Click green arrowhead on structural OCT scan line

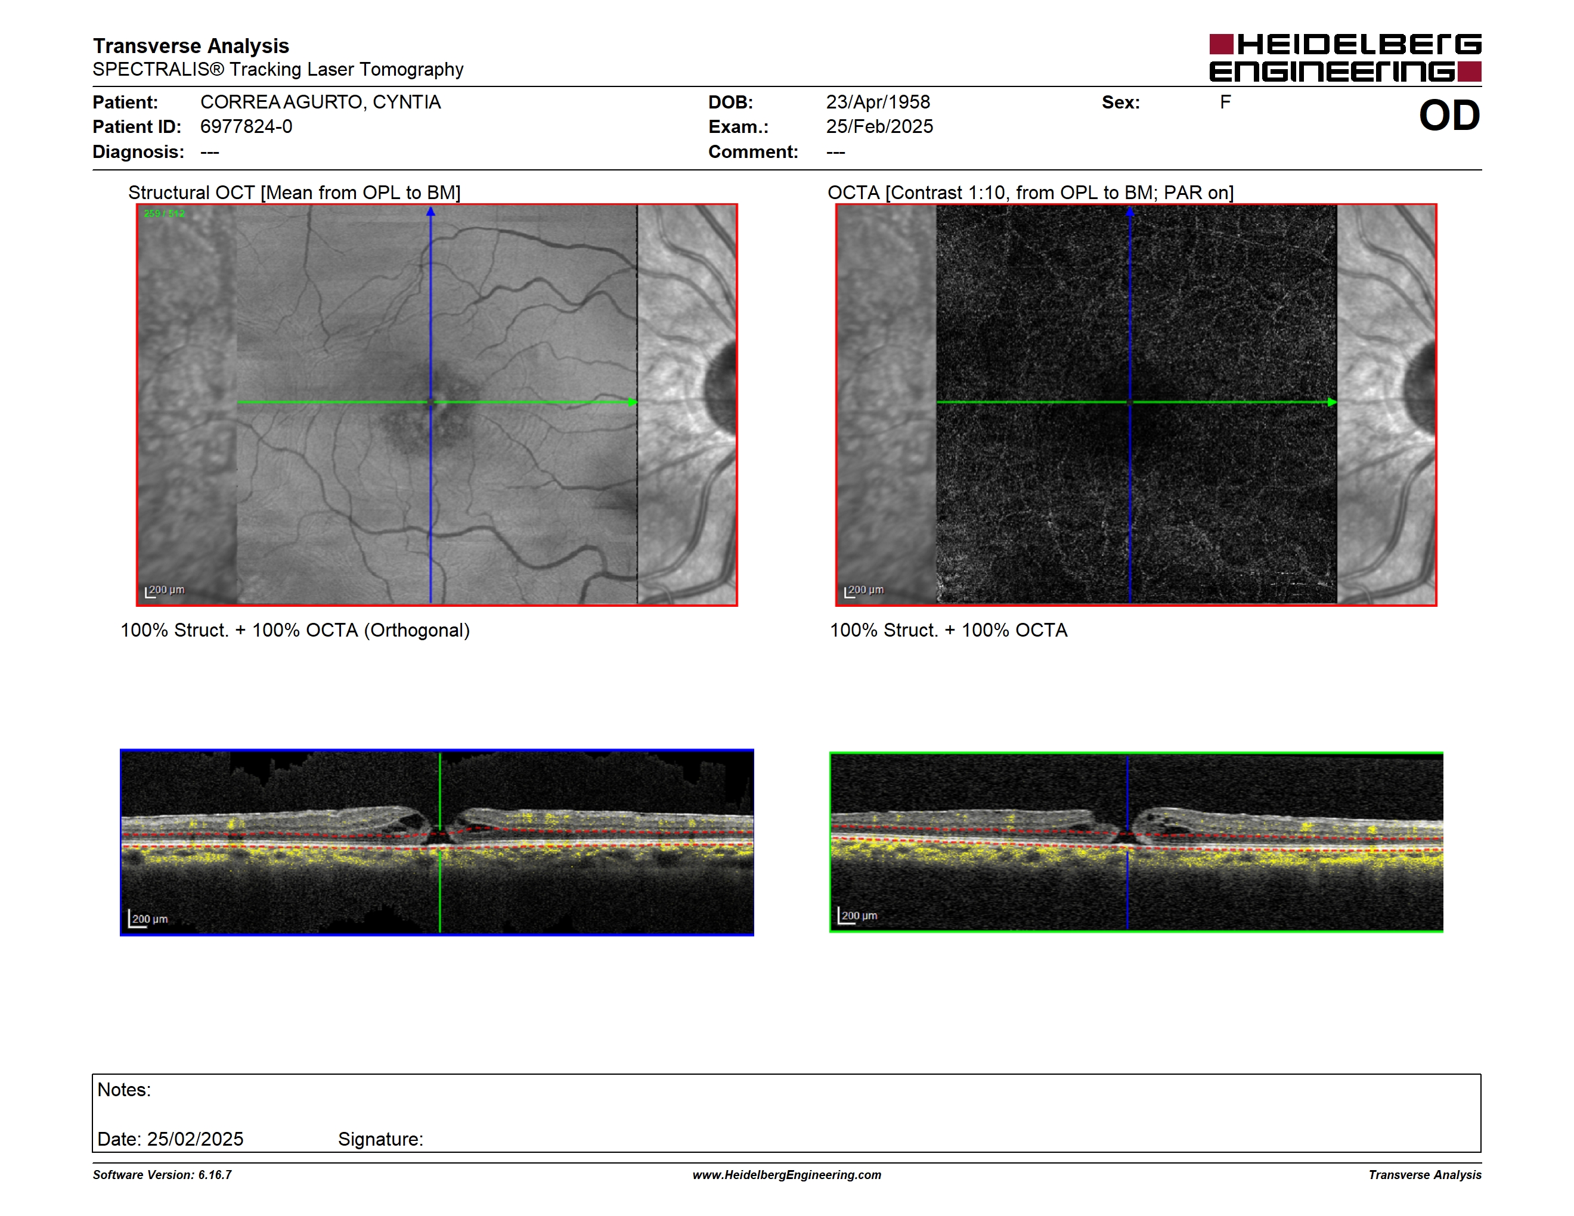633,402
